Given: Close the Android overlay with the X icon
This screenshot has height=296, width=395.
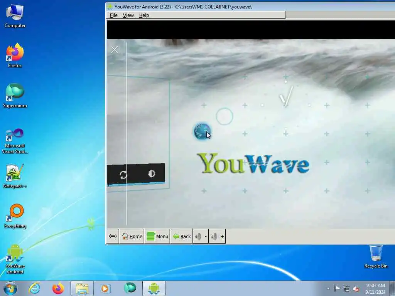Looking at the screenshot, I should point(114,50).
